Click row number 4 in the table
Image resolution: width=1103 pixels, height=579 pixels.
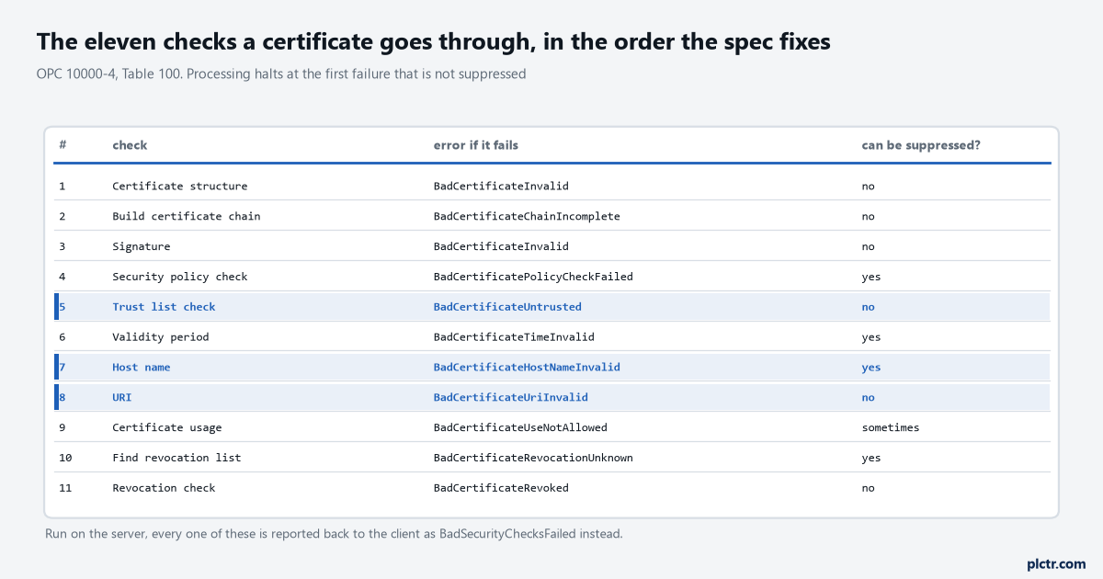coord(63,277)
